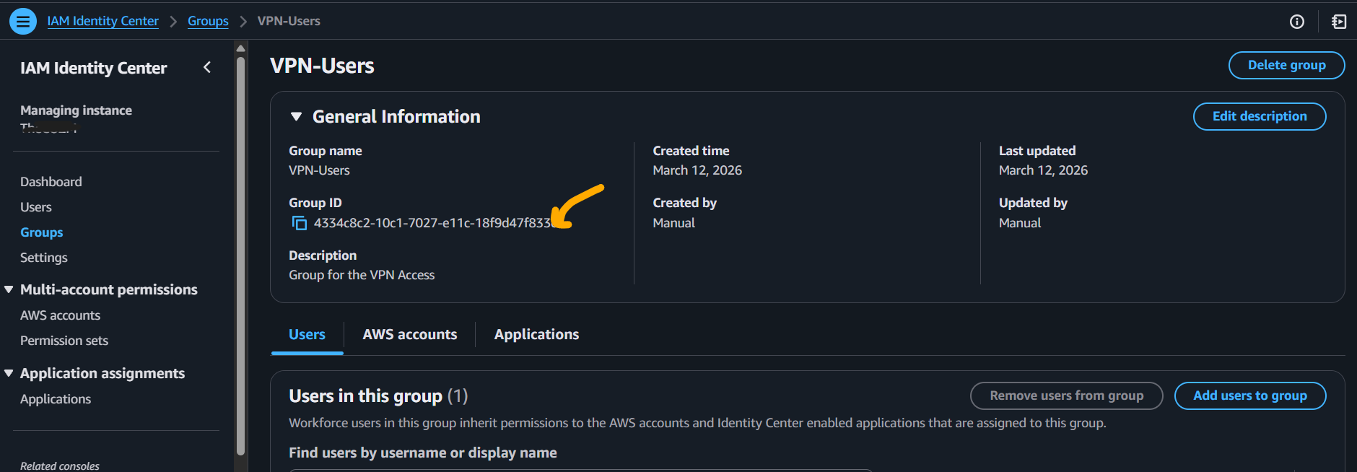
Task: Click the sidebar scroll-up arrow
Action: point(241,48)
